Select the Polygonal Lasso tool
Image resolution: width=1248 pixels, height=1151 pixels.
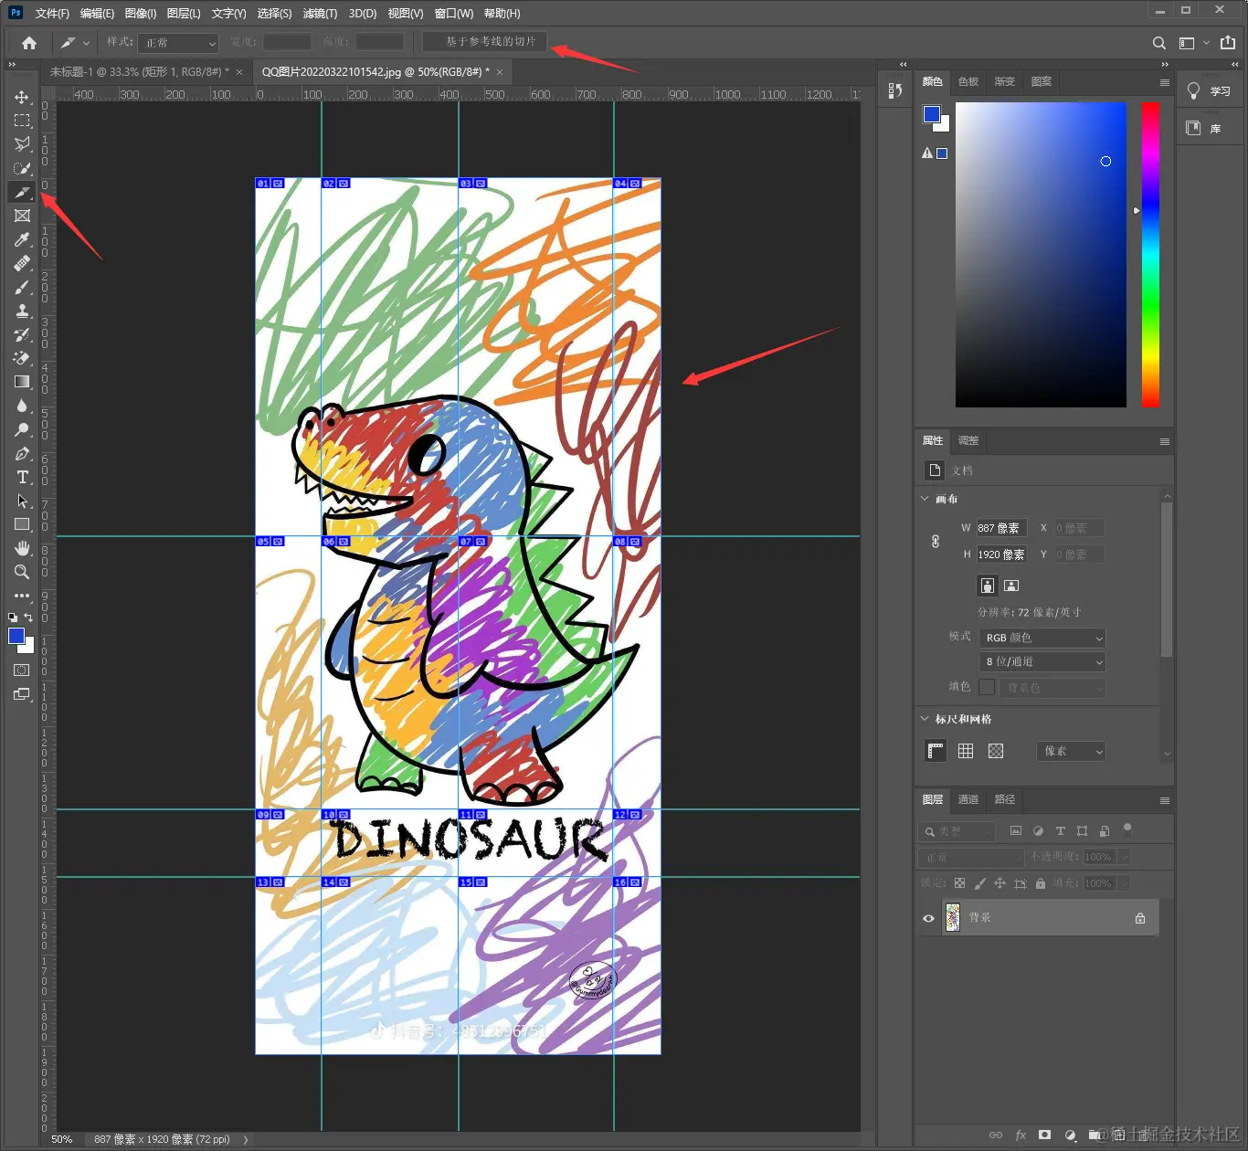(x=22, y=144)
